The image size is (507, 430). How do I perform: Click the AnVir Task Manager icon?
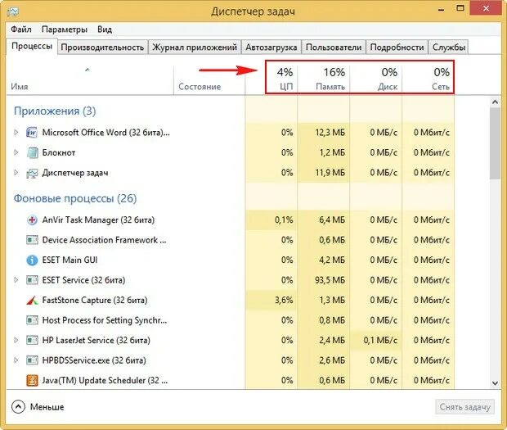(x=32, y=220)
